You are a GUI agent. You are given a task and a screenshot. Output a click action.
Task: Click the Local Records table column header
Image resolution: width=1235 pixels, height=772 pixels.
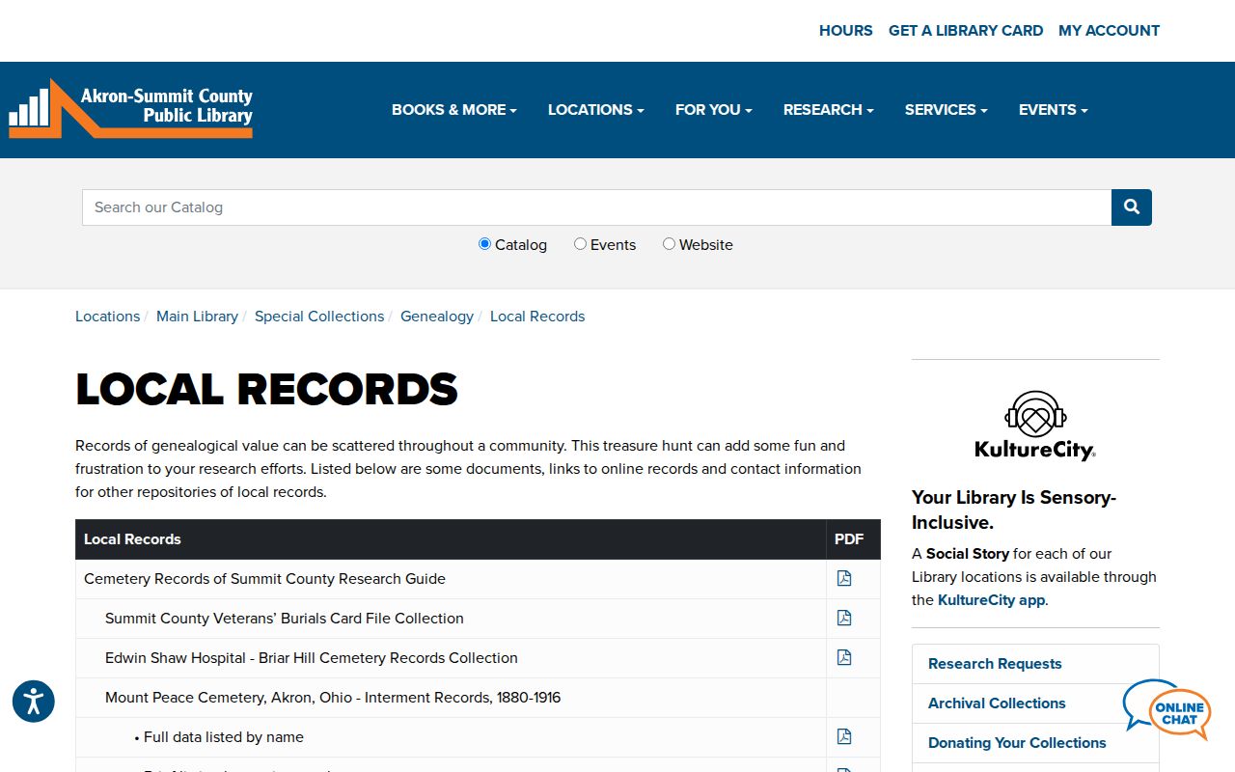(451, 539)
